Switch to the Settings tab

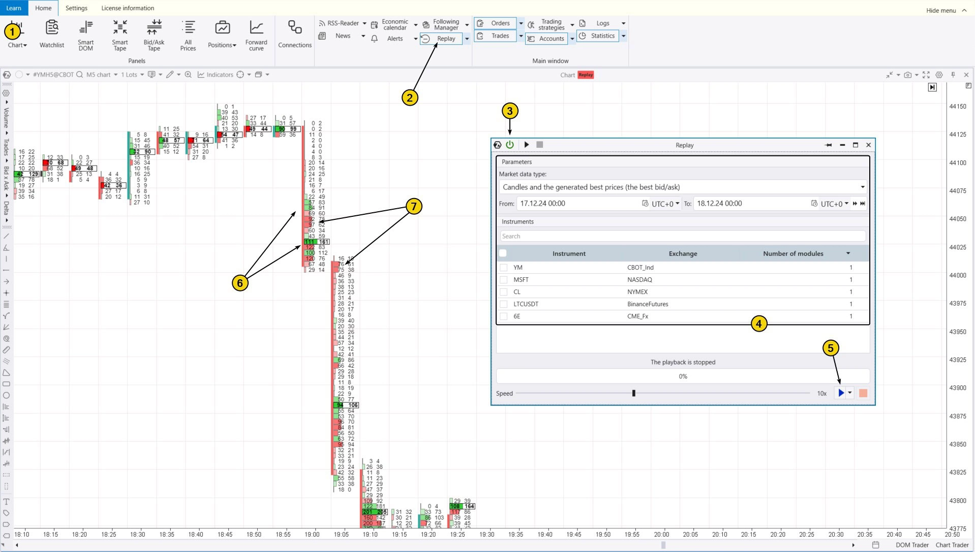pos(76,8)
